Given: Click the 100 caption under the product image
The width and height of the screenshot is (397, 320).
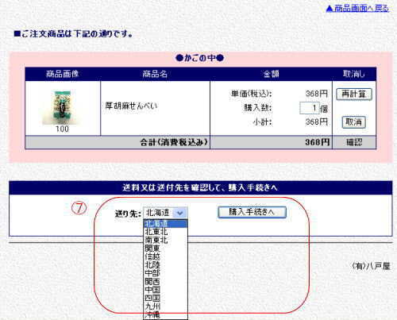Looking at the screenshot, I should [62, 129].
